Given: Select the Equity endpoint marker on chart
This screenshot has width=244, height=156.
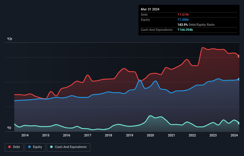Looking at the screenshot, I should pos(239,79).
